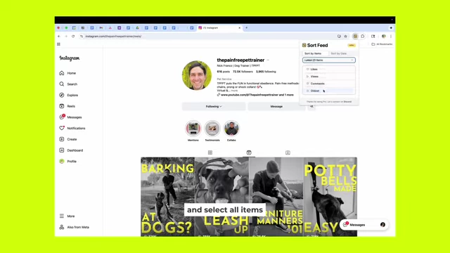Open the Barking at Dogs reel

click(x=167, y=197)
